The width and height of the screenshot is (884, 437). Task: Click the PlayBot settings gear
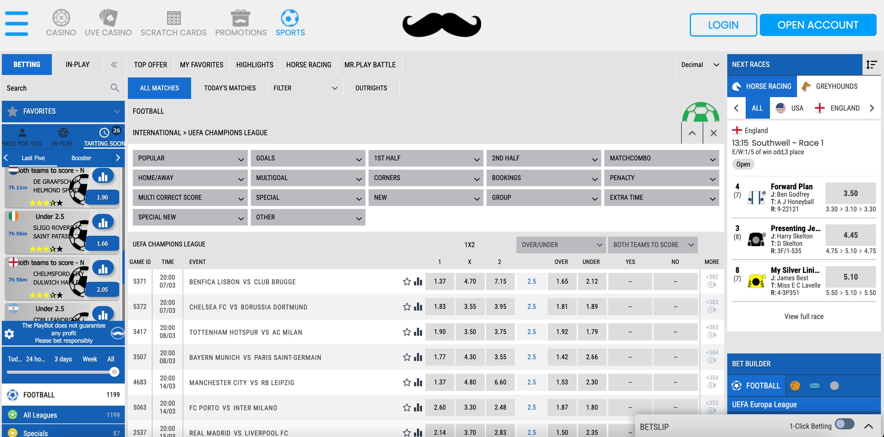[x=9, y=333]
